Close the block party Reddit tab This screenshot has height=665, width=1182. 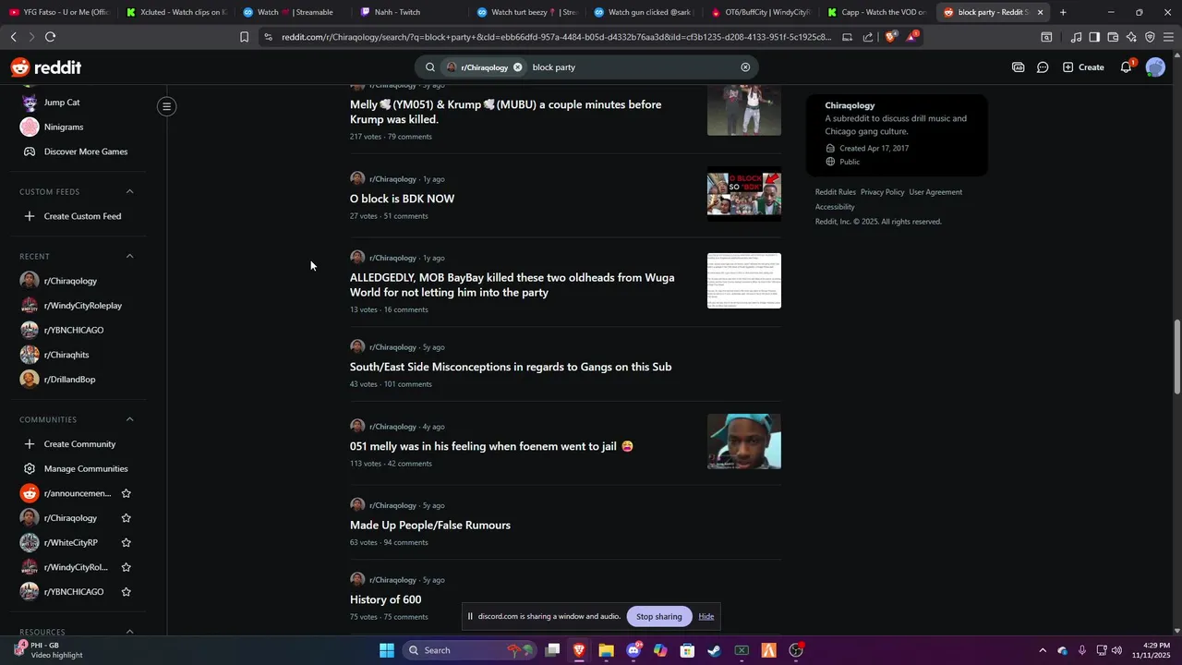click(x=1040, y=12)
